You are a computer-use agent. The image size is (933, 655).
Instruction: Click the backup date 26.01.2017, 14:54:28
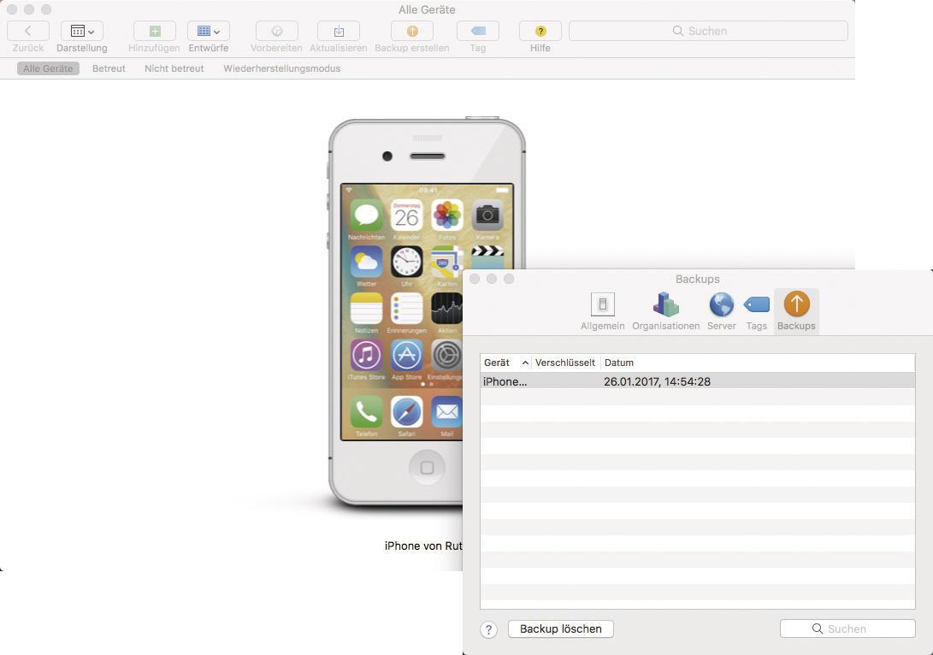657,381
